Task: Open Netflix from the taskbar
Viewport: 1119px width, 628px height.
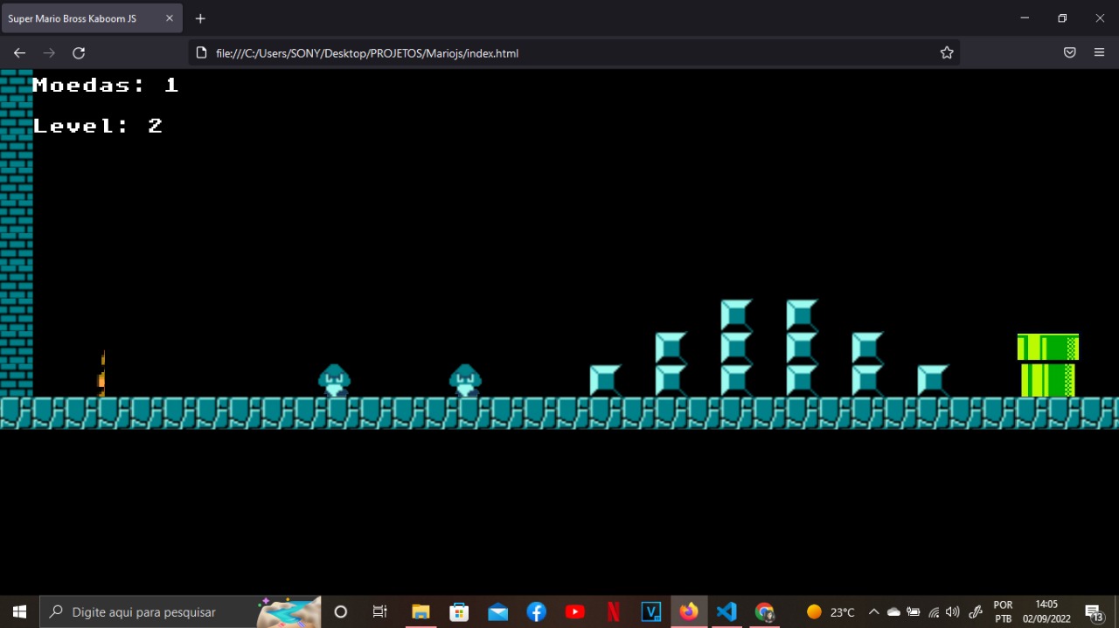Action: [613, 612]
